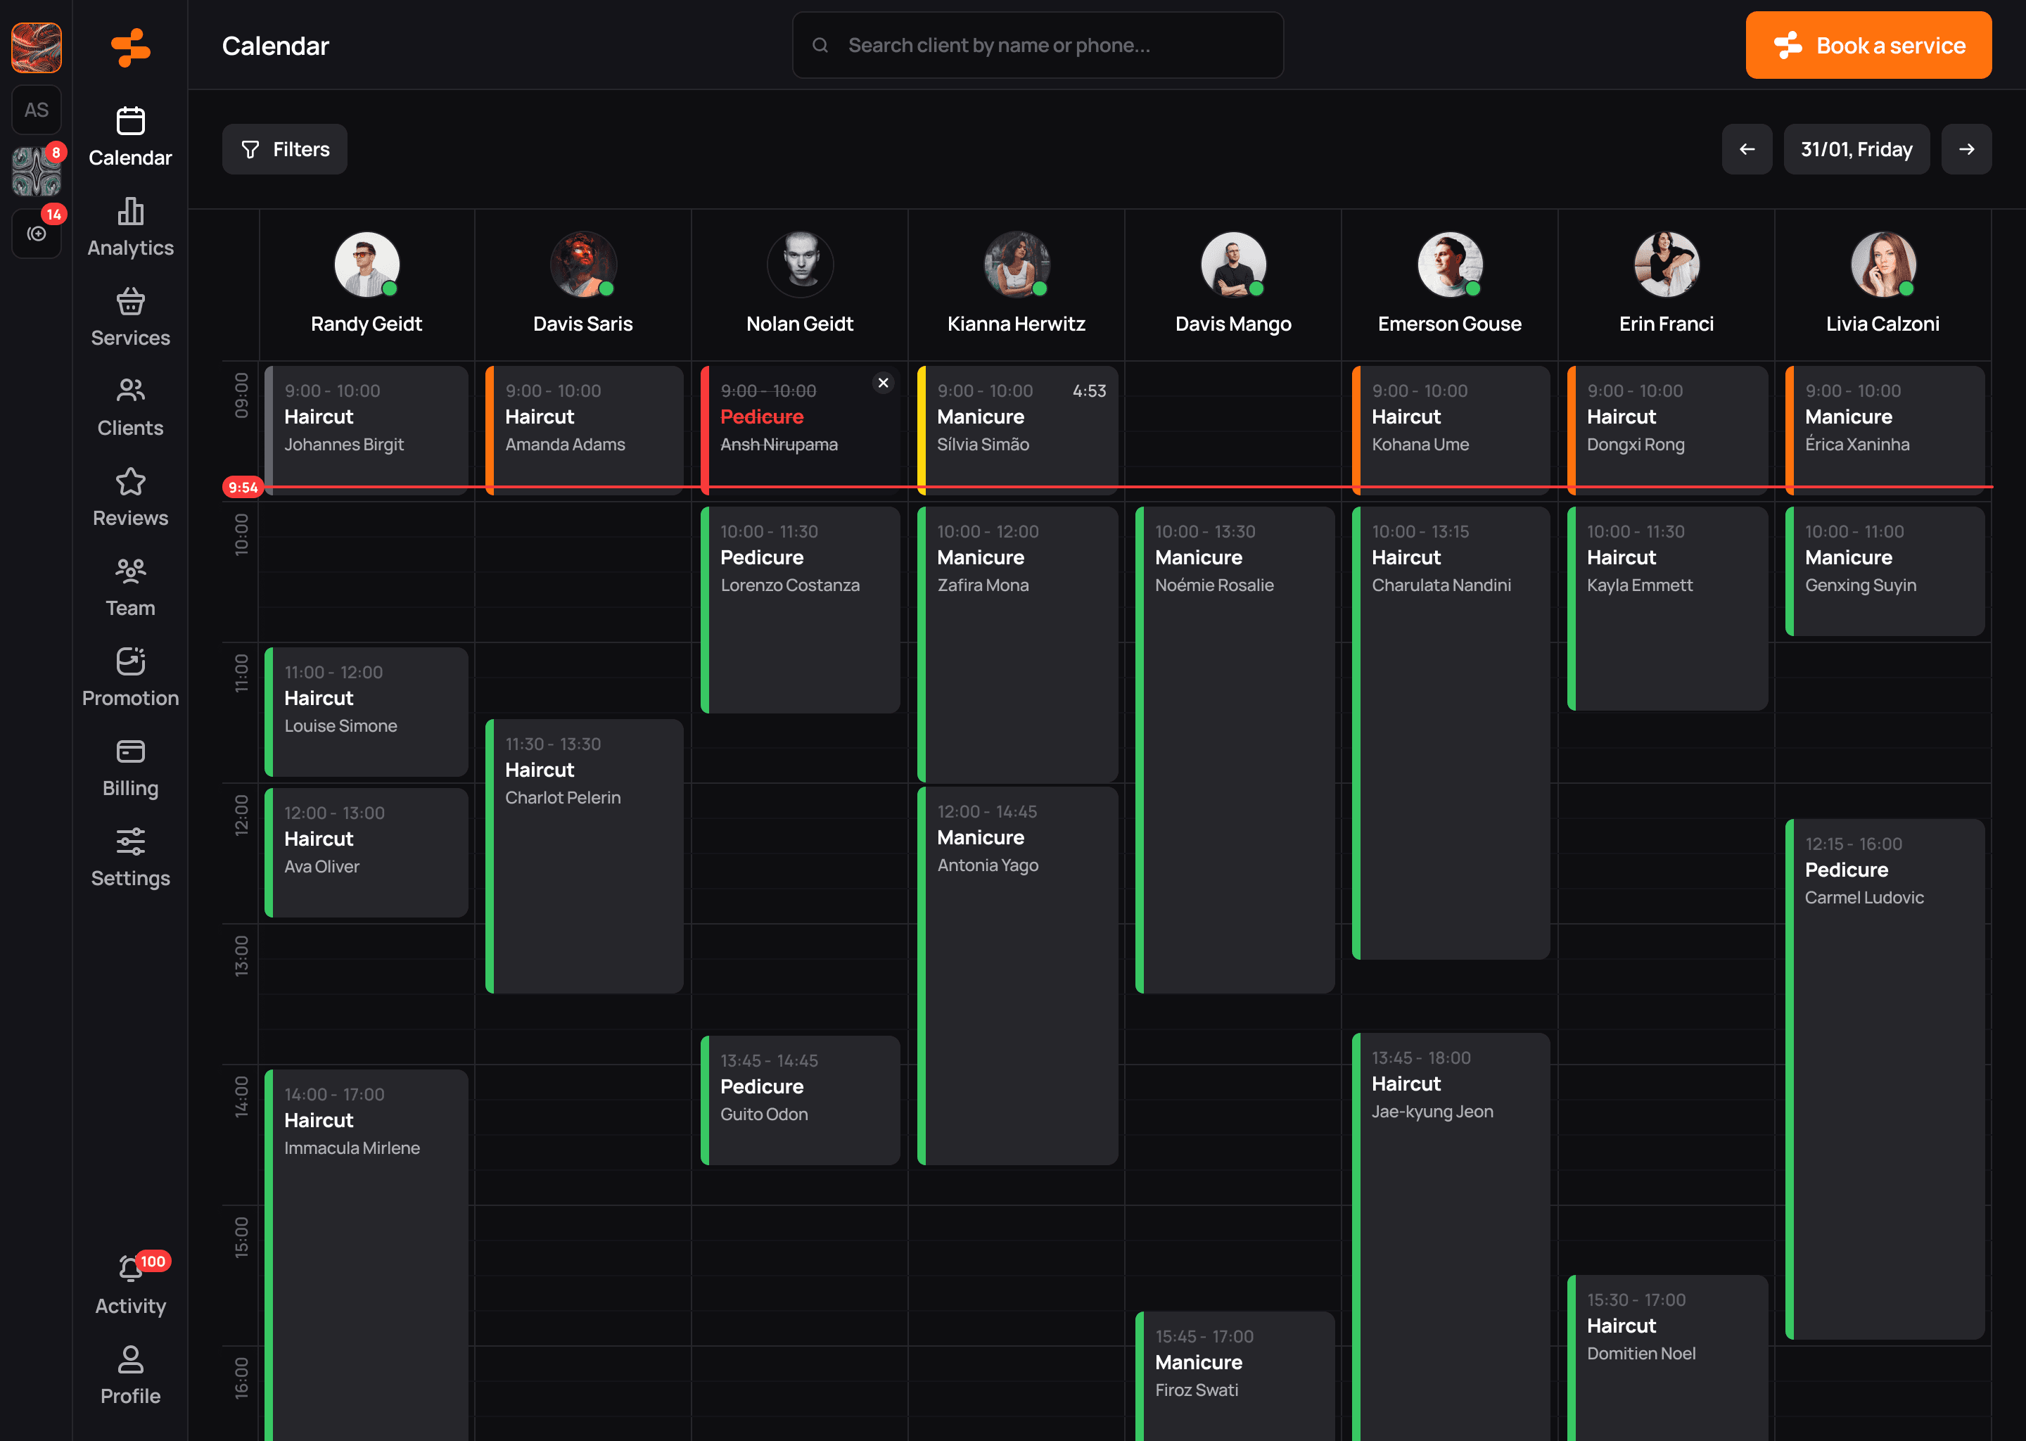This screenshot has width=2026, height=1441.
Task: Open Firoz Swati's manicure appointment
Action: (1235, 1376)
